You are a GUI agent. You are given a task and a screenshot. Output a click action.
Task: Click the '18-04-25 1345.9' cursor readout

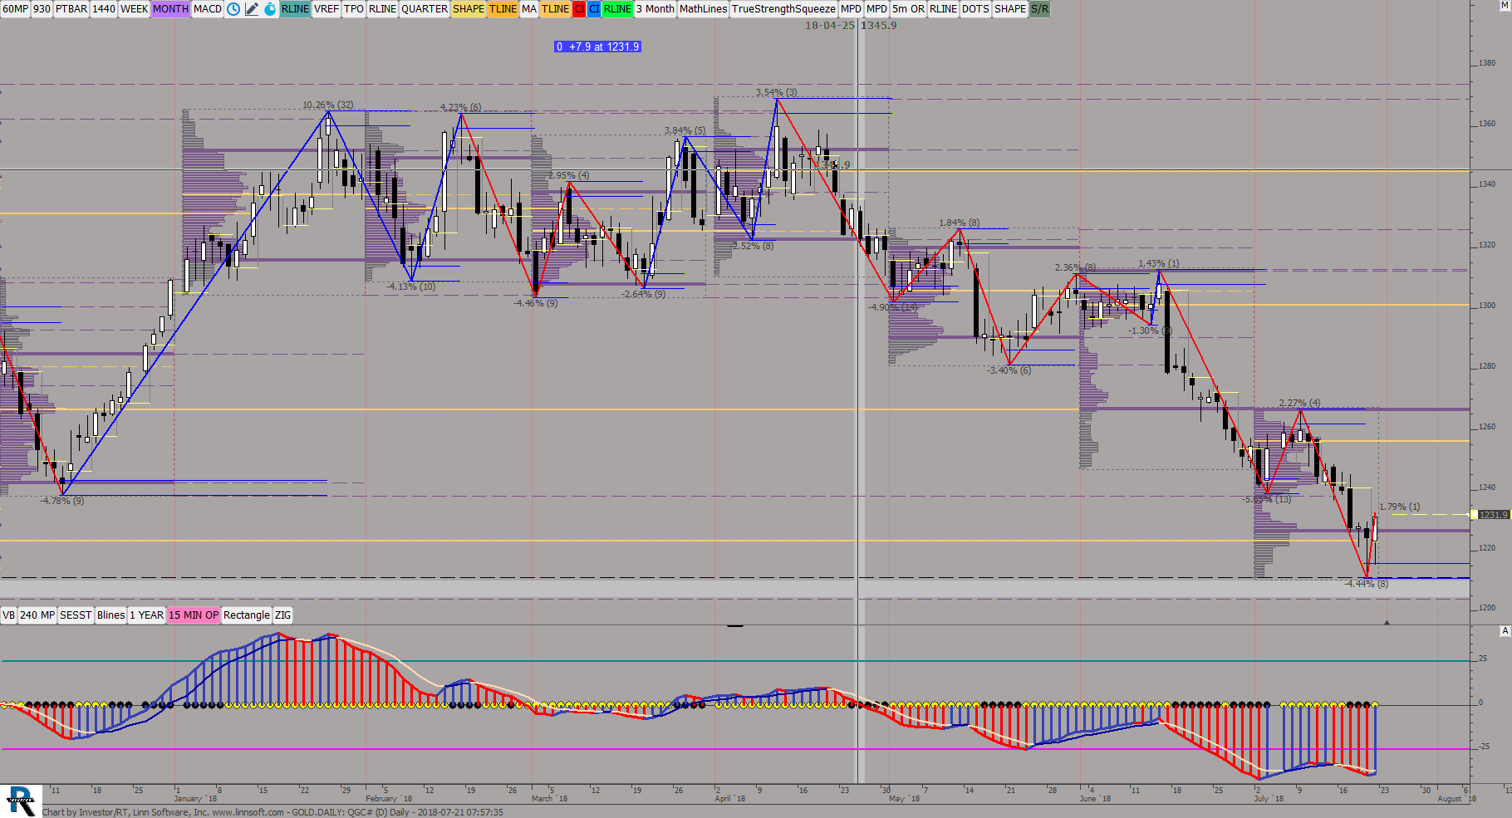(851, 26)
